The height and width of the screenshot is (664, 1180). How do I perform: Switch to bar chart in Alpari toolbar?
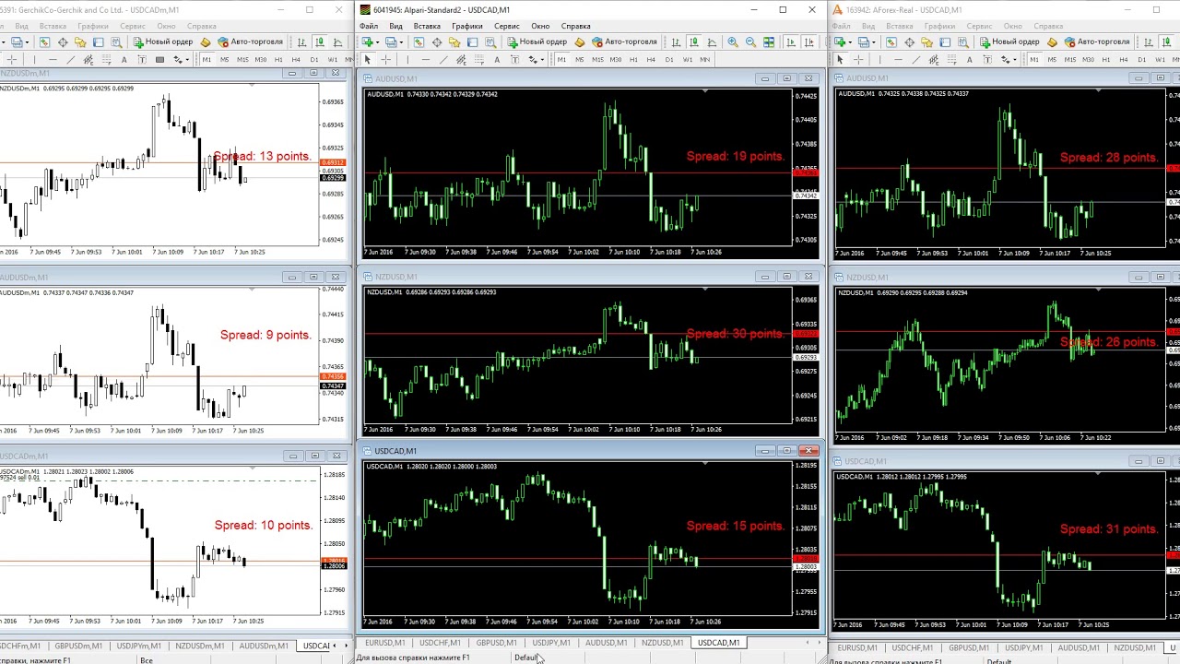[676, 41]
